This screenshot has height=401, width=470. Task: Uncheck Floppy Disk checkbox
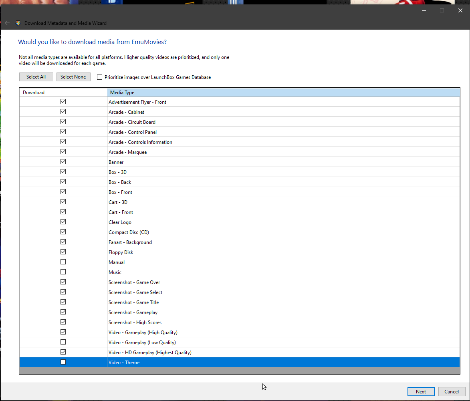pyautogui.click(x=63, y=252)
